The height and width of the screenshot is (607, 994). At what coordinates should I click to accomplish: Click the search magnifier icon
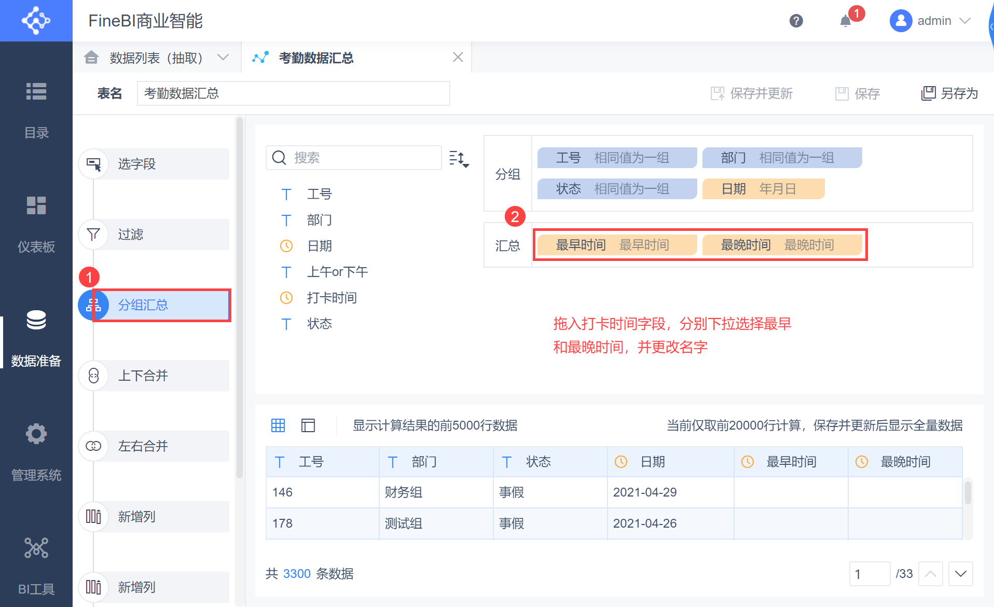[x=279, y=158]
